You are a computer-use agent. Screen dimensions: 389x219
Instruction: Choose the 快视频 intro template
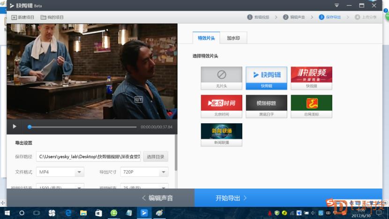click(311, 78)
